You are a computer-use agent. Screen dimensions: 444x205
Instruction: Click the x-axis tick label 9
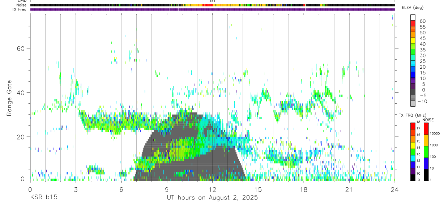tap(167, 190)
